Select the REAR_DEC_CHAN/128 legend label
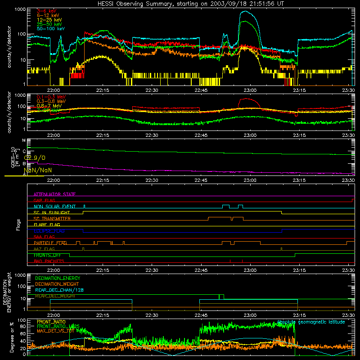Screen dimensions: 360x360 point(59,290)
